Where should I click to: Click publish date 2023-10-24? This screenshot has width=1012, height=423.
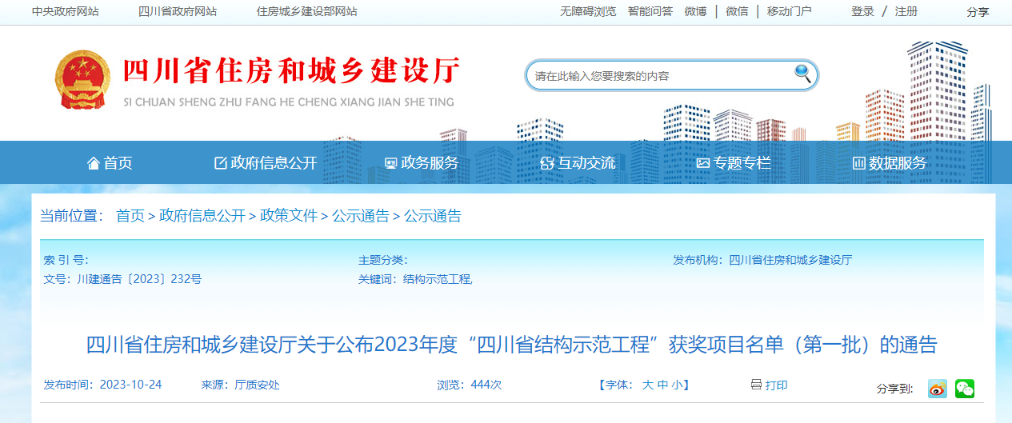point(130,385)
